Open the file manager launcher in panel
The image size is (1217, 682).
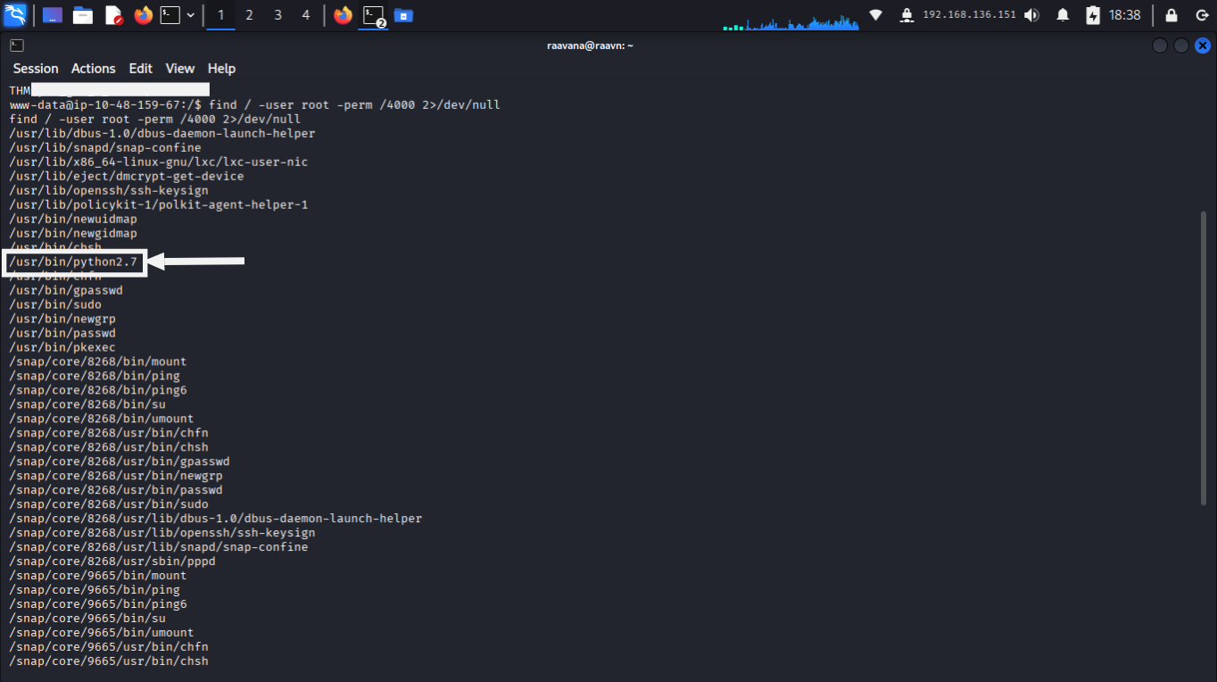pyautogui.click(x=83, y=15)
